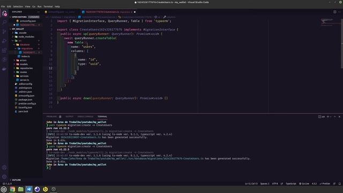
Task: Click Ln 12, Col cursor position indicator
Action: (x=251, y=183)
